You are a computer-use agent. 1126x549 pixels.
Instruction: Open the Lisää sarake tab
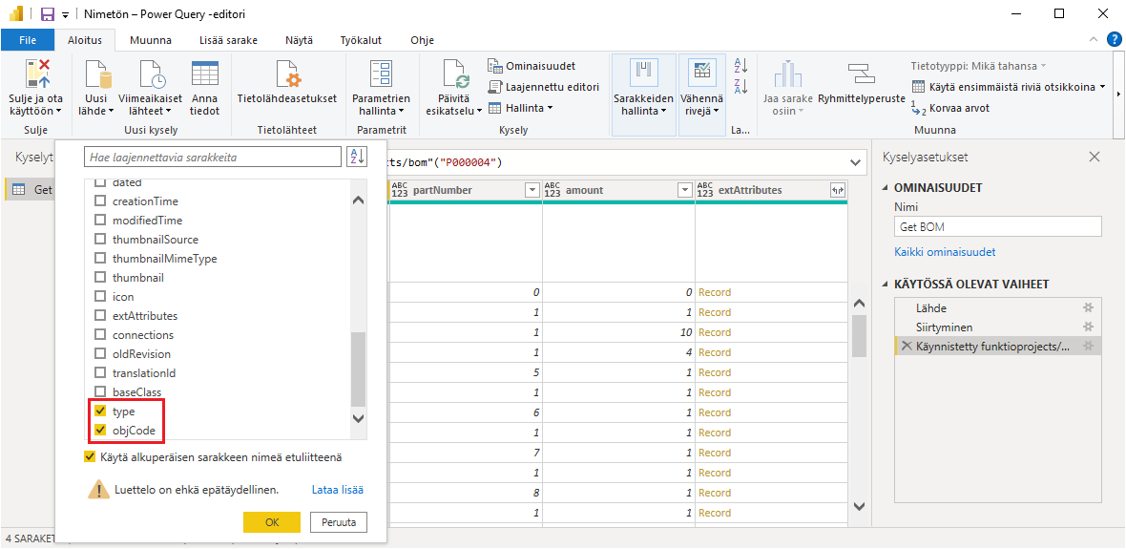point(228,40)
